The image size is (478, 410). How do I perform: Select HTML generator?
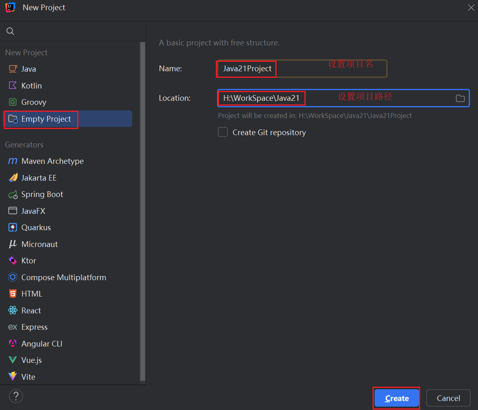[68, 294]
